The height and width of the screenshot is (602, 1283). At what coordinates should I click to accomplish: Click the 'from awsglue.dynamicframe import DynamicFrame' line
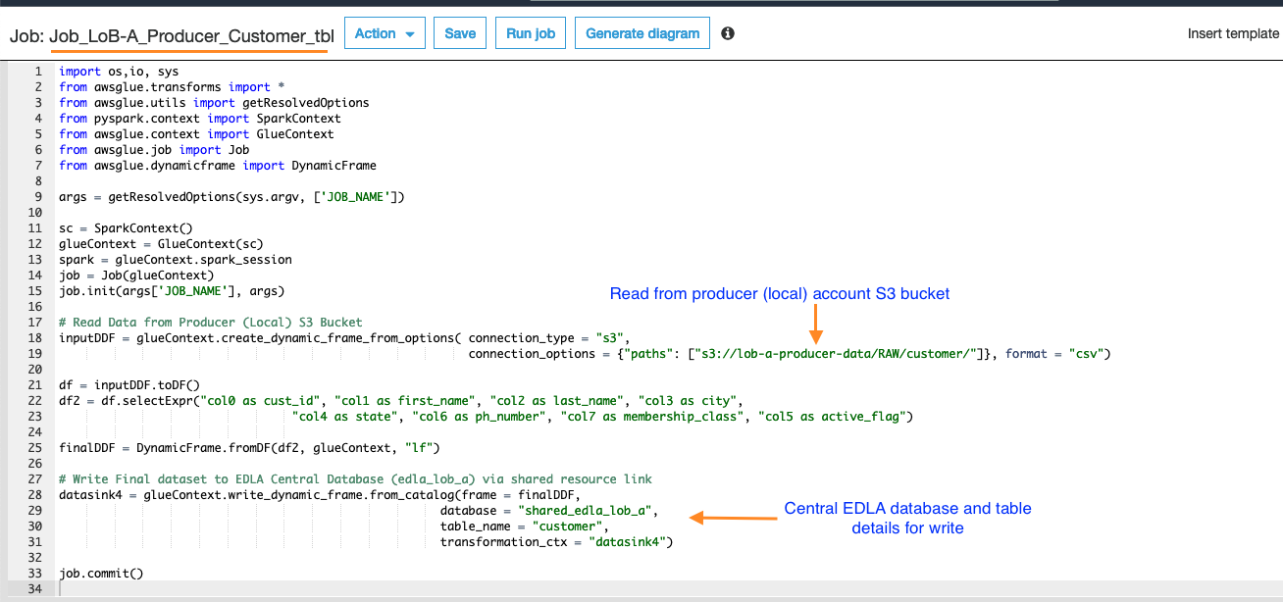218,166
